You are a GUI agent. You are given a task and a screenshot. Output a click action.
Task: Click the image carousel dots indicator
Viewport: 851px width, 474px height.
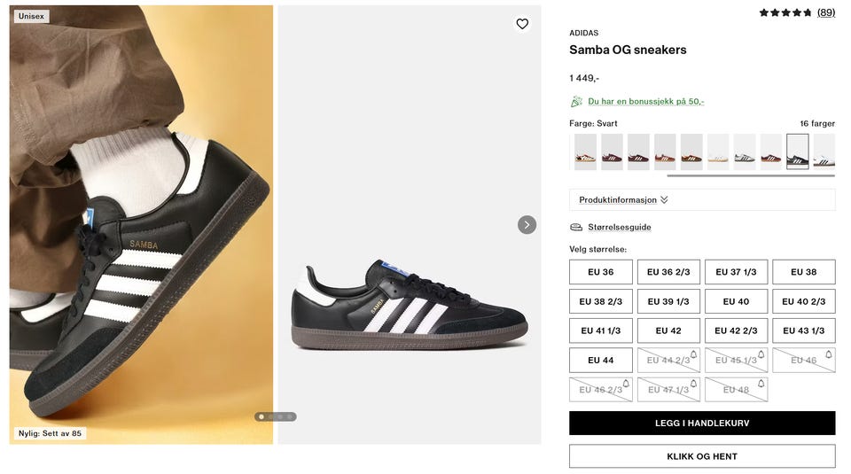coord(276,416)
